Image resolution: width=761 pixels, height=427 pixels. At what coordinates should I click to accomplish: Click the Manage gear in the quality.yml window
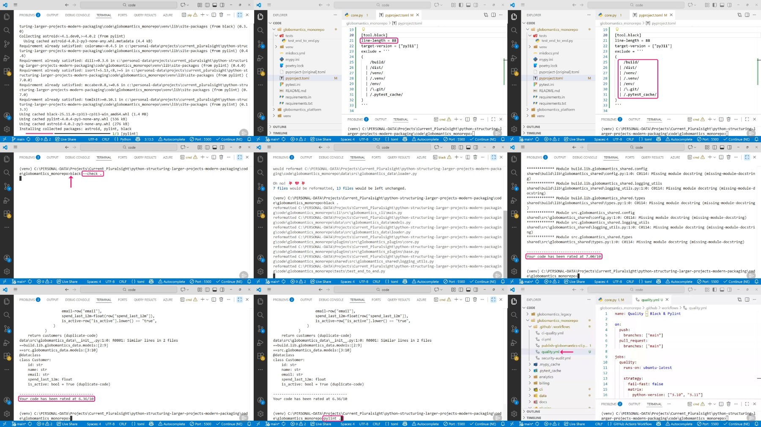514,413
